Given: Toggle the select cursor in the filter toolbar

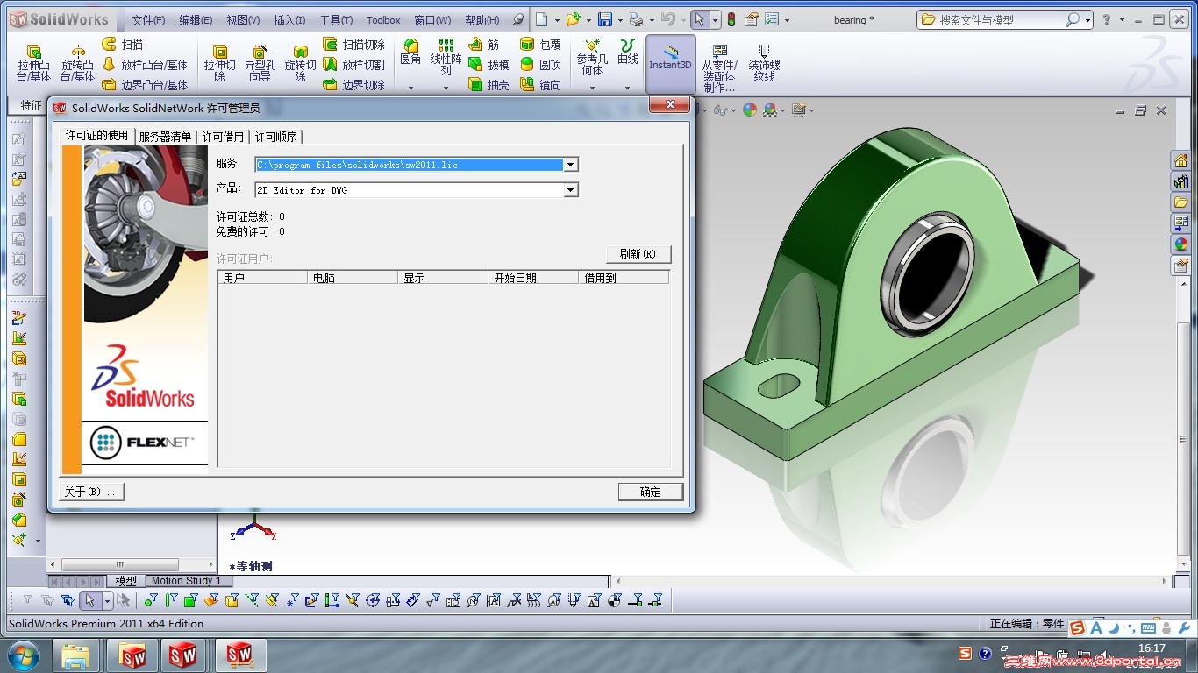Looking at the screenshot, I should (89, 600).
